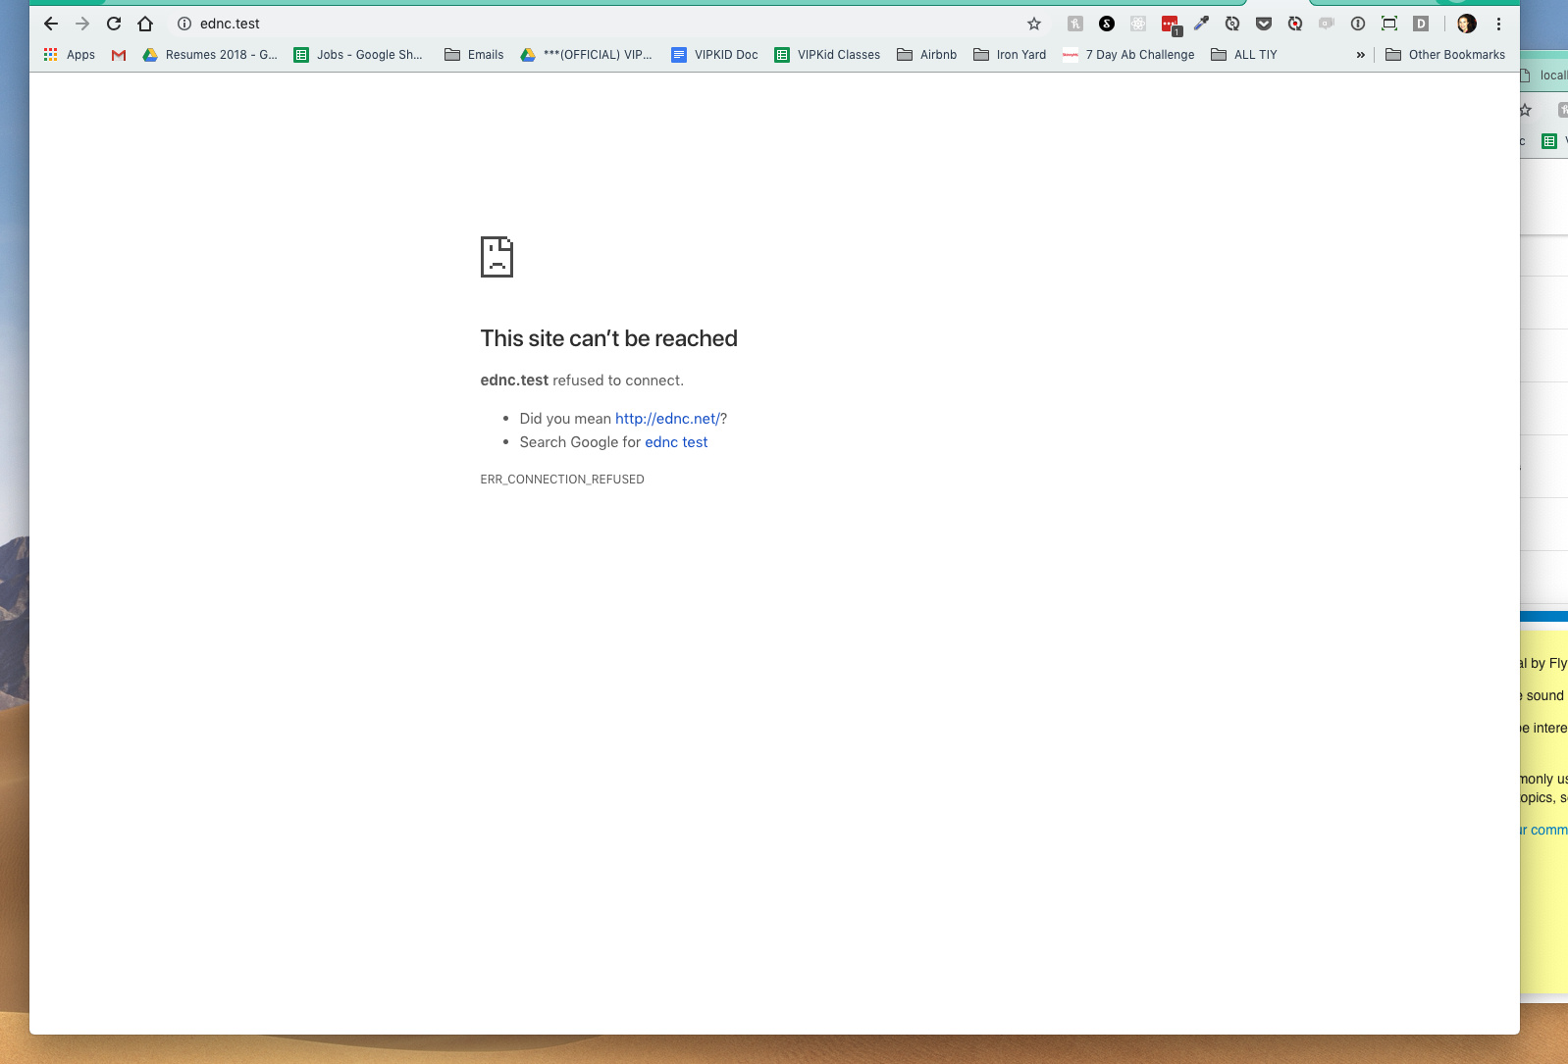Open the Apps shortcut in bookmarks bar
This screenshot has height=1064, width=1568.
(70, 55)
